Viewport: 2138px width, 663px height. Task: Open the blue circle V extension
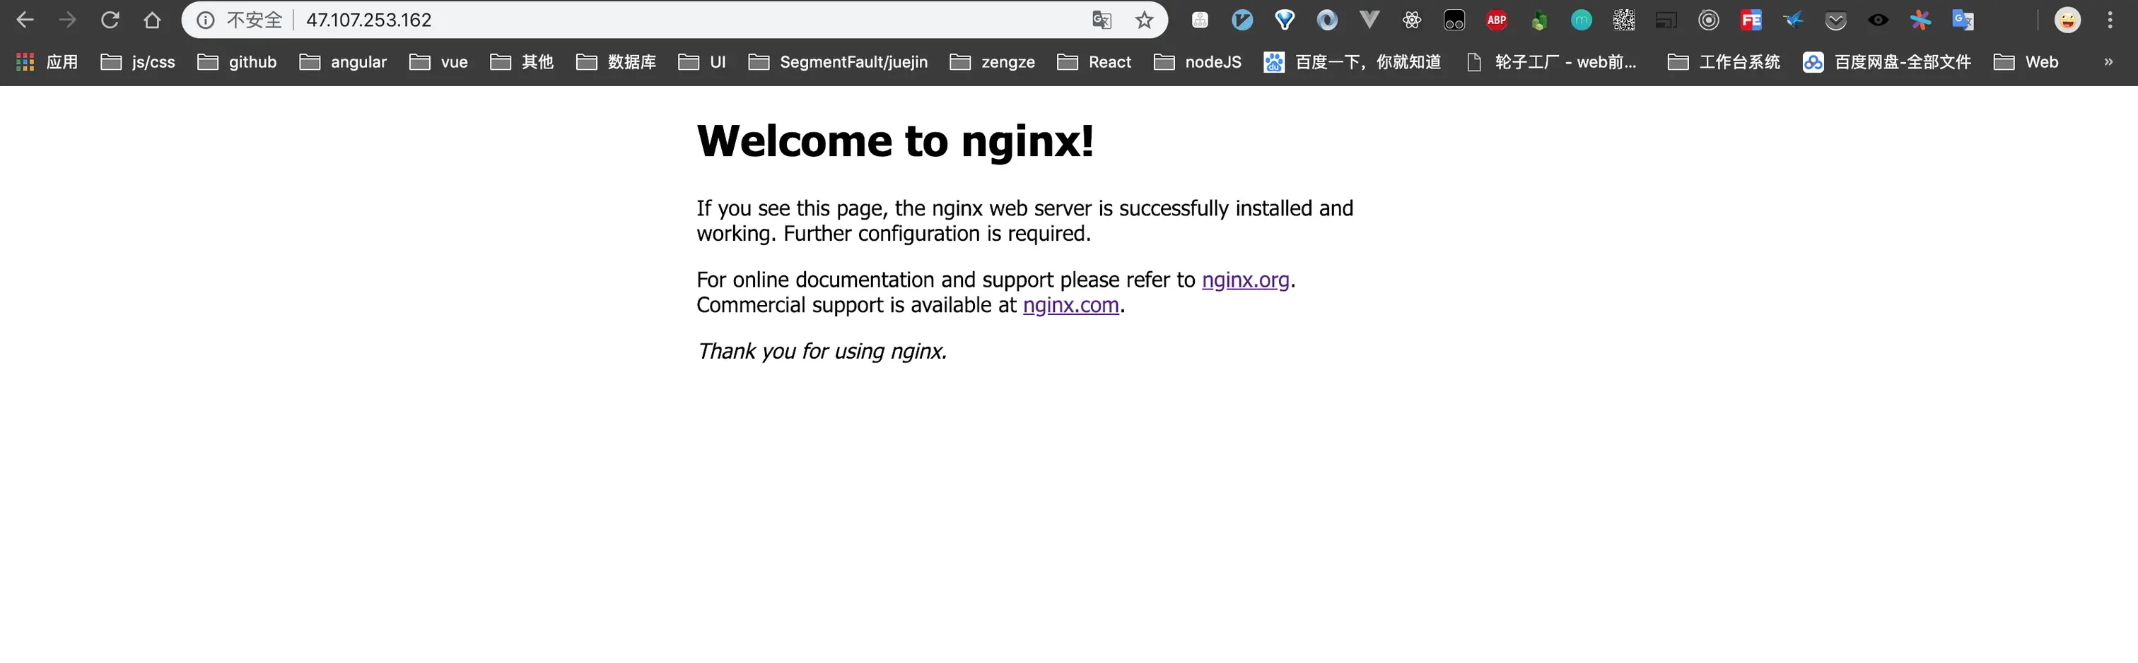[x=1242, y=20]
